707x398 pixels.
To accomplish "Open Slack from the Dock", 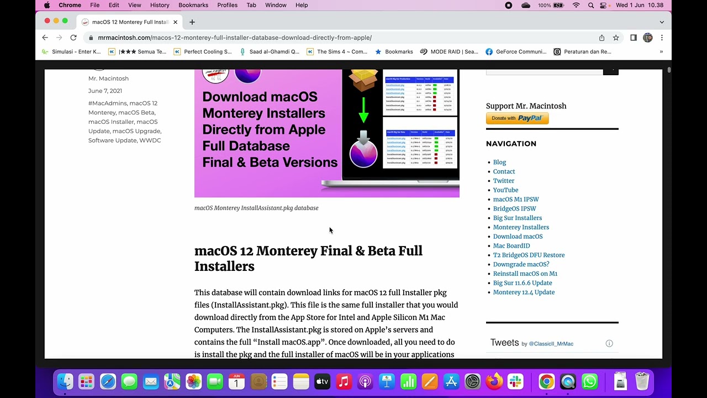I will point(516,381).
